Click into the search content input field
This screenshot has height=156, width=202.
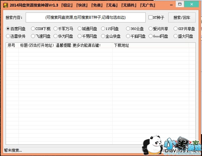(86, 17)
